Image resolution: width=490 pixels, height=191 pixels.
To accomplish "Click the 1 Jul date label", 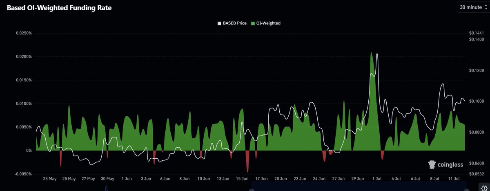I will 376,179.
